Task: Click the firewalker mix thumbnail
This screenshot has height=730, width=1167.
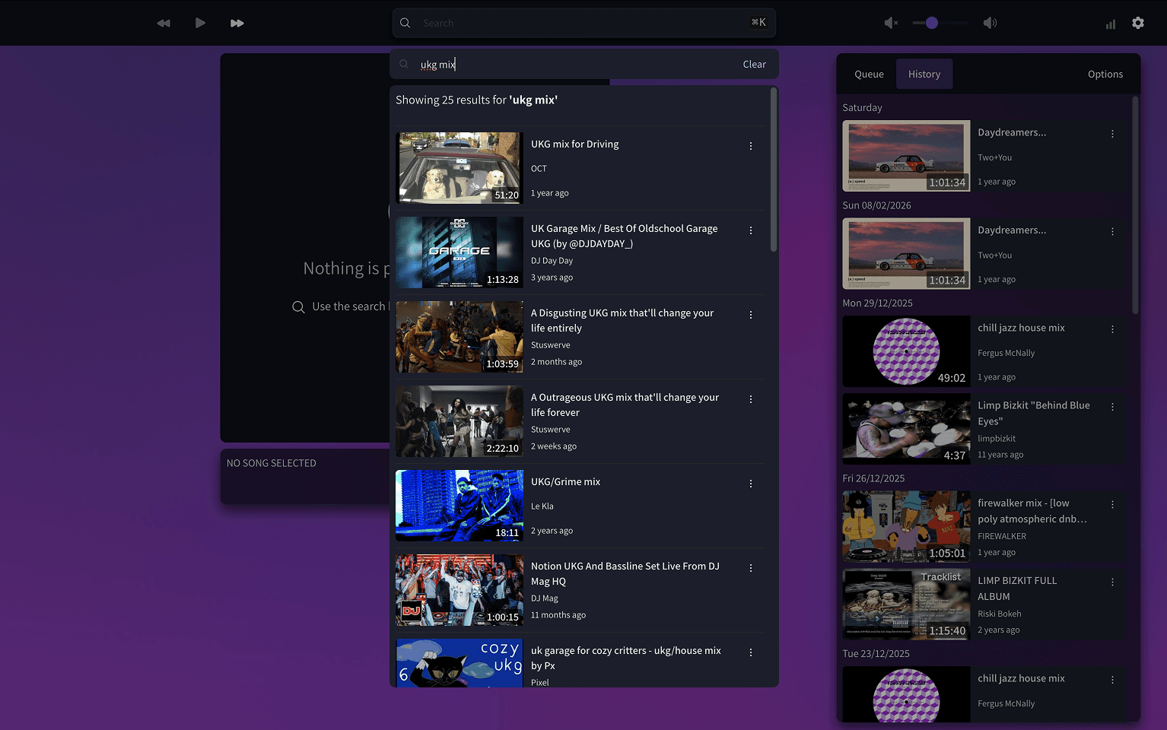Action: tap(905, 526)
